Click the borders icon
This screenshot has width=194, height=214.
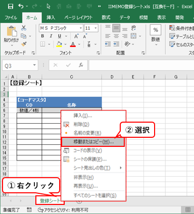[x=42, y=44]
